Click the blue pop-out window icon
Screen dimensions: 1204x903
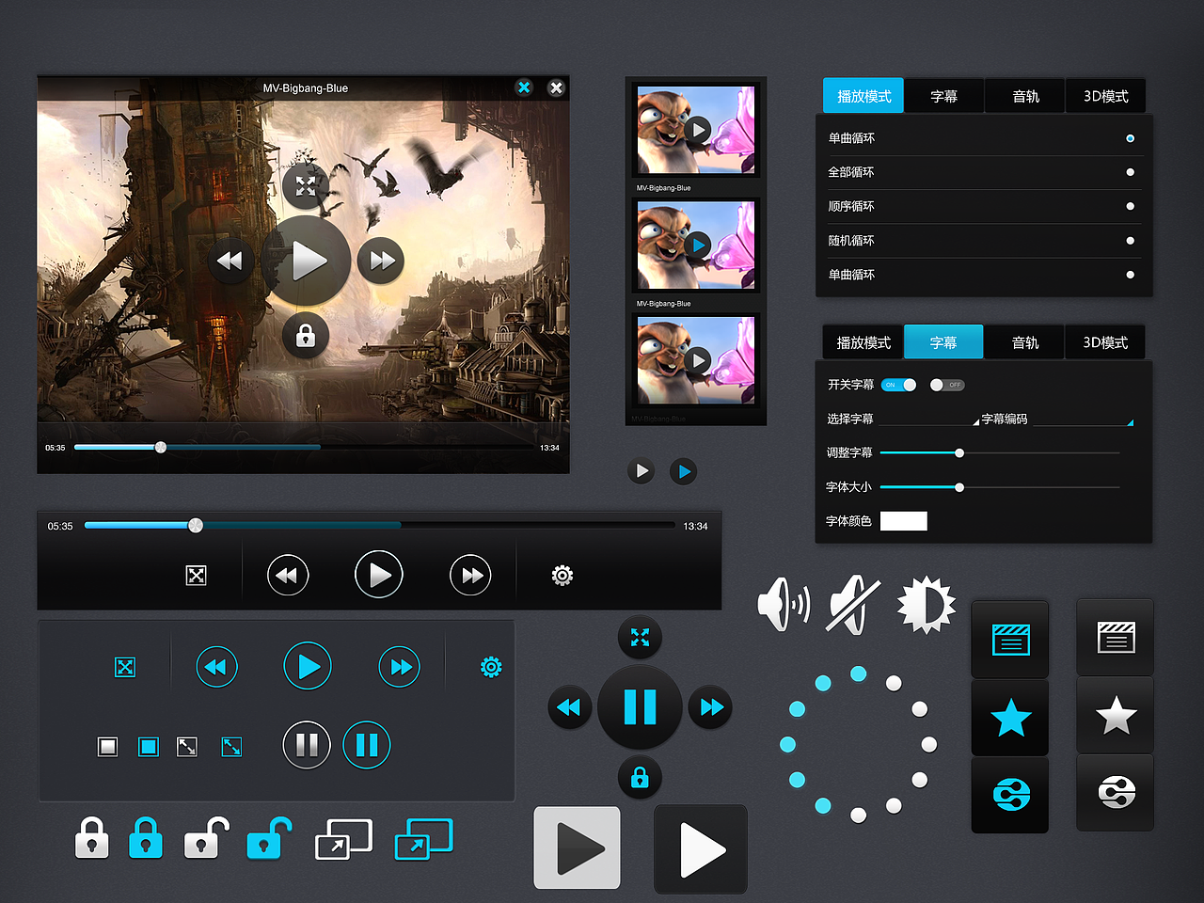coord(424,839)
